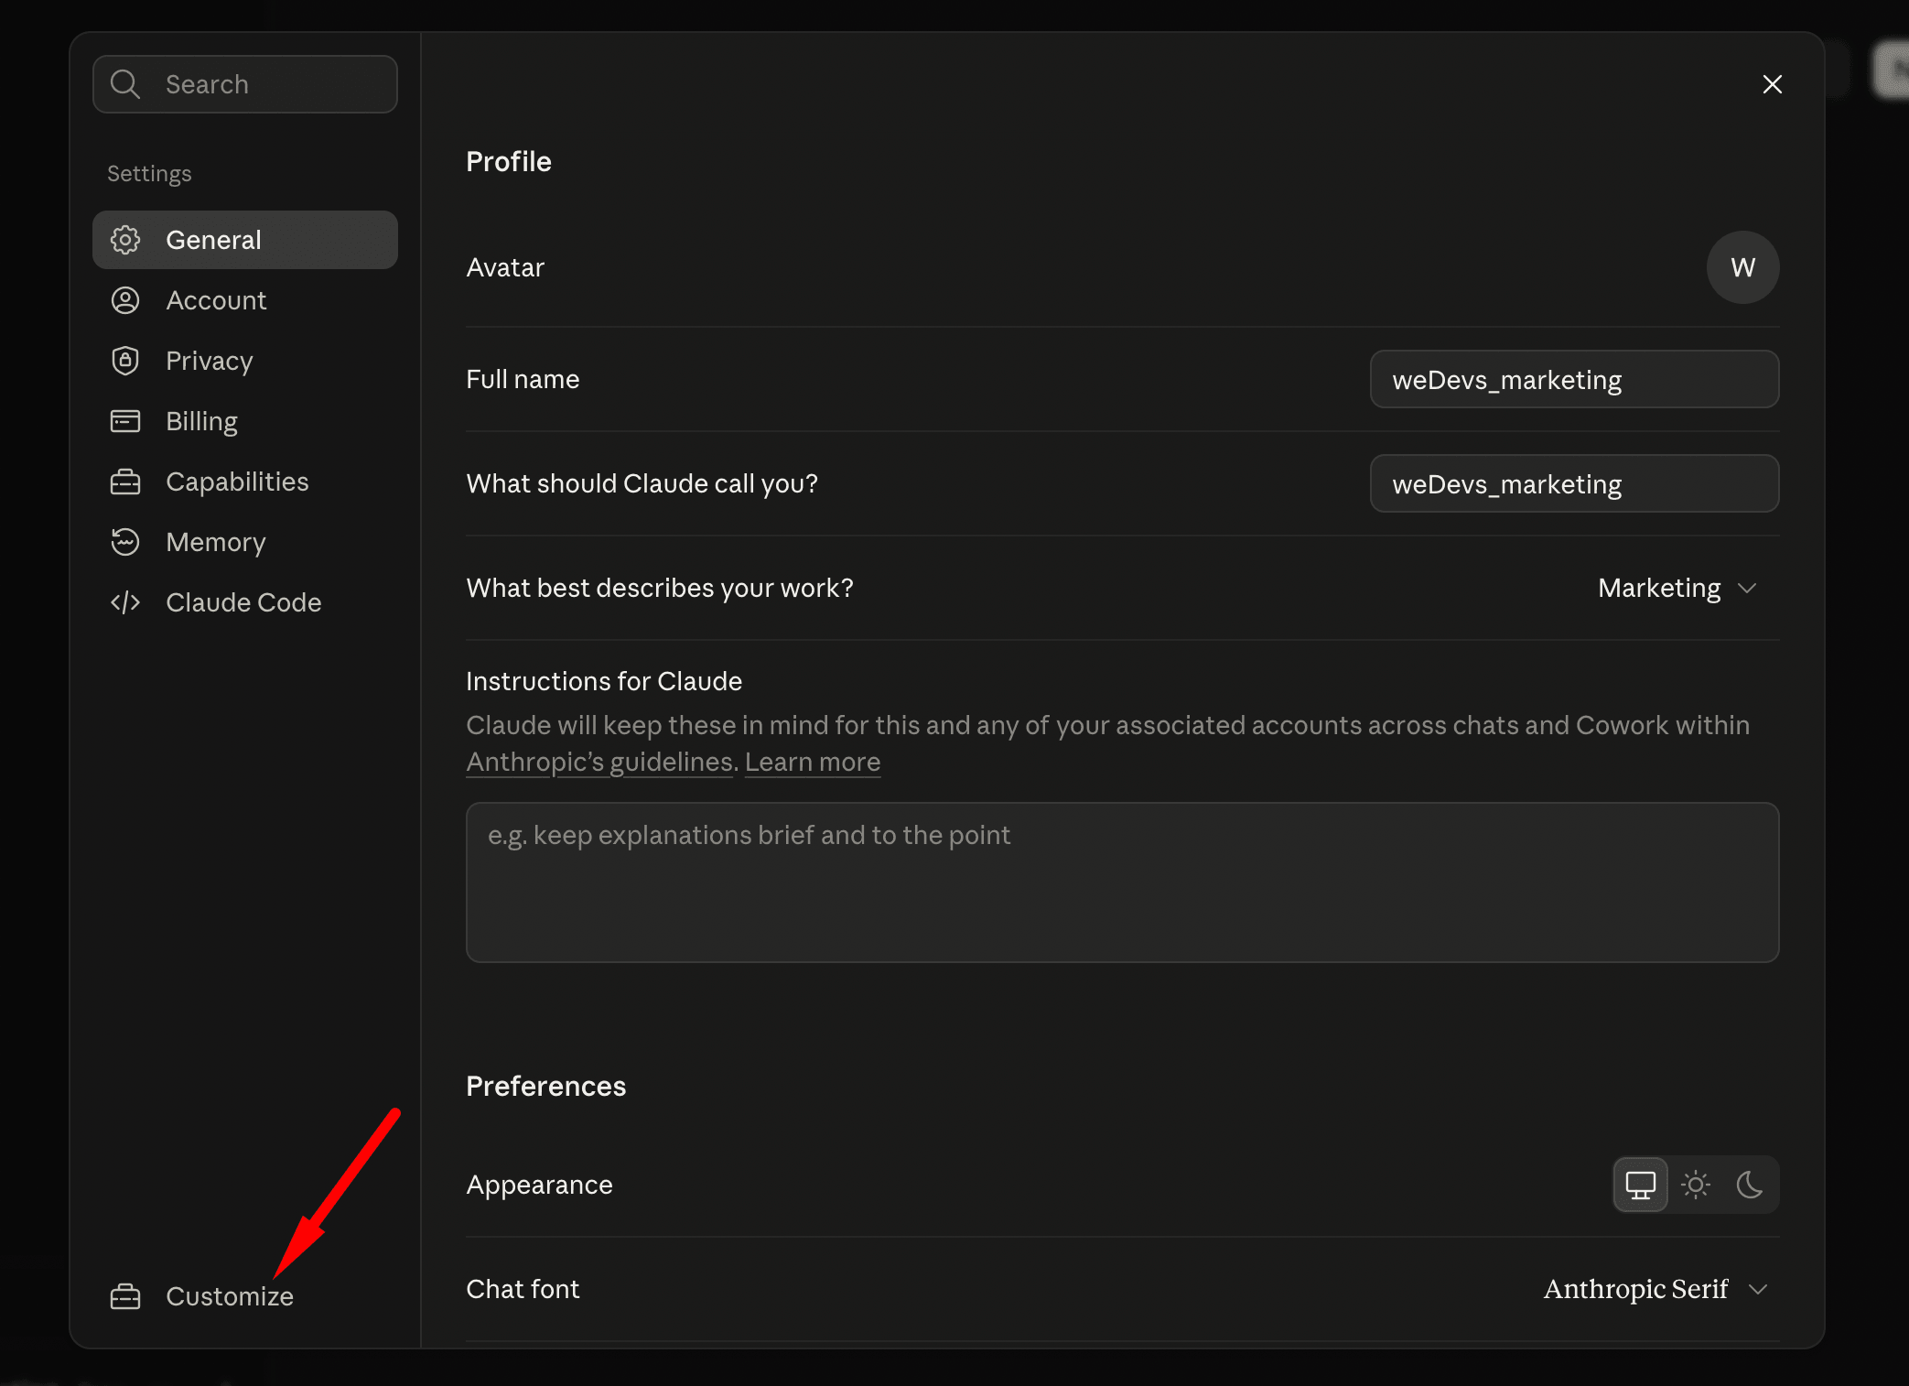Click the Privacy shield icon
Viewport: 1909px width, 1386px height.
click(125, 361)
